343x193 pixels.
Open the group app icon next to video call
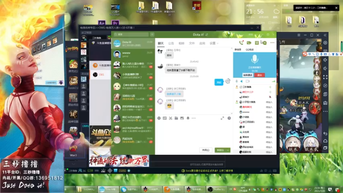click(x=256, y=42)
